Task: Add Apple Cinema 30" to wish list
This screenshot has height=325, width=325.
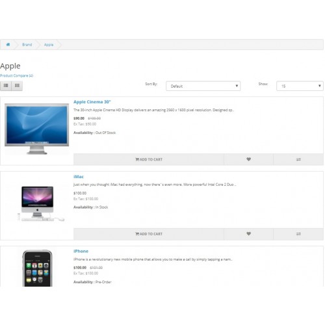Action: tap(248, 159)
